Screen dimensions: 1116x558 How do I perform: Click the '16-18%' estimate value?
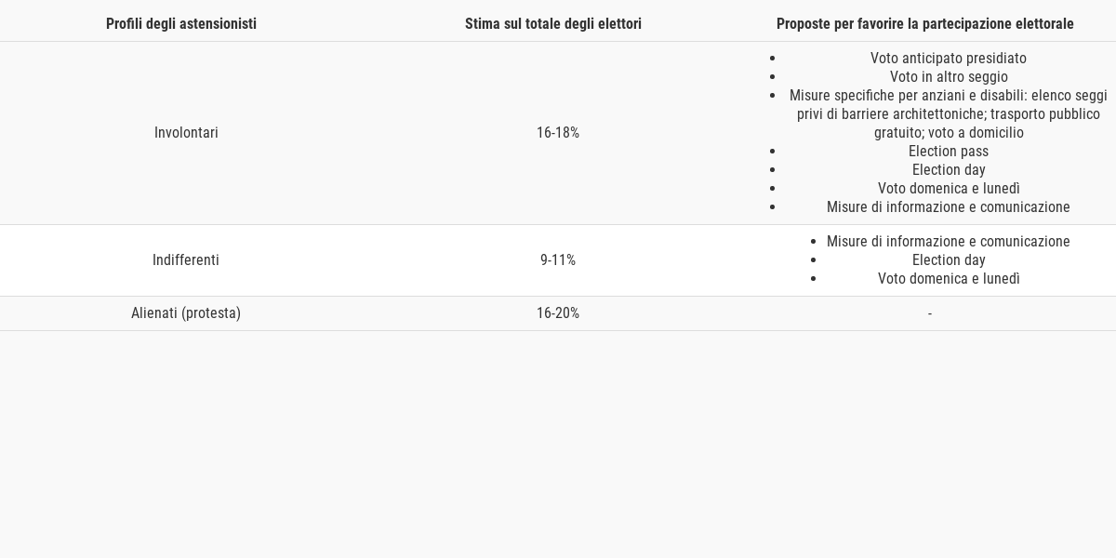558,133
